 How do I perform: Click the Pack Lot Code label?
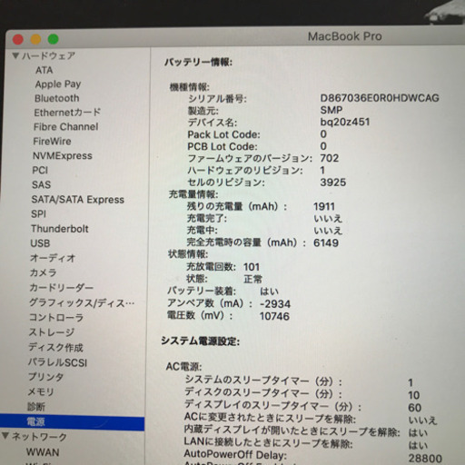[223, 134]
